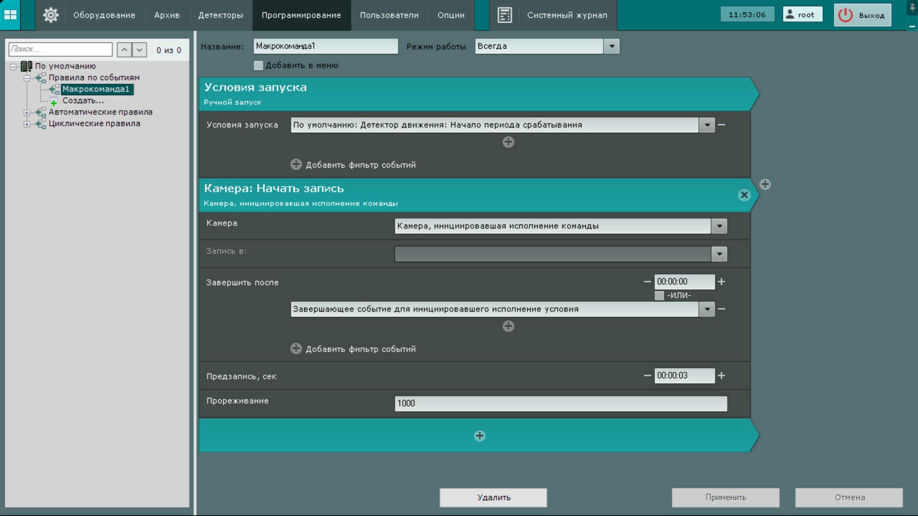The height and width of the screenshot is (516, 918).
Task: Click the settings gear icon
Action: (x=50, y=15)
